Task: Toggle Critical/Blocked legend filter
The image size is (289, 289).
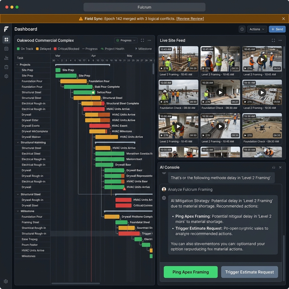Action: coord(67,49)
